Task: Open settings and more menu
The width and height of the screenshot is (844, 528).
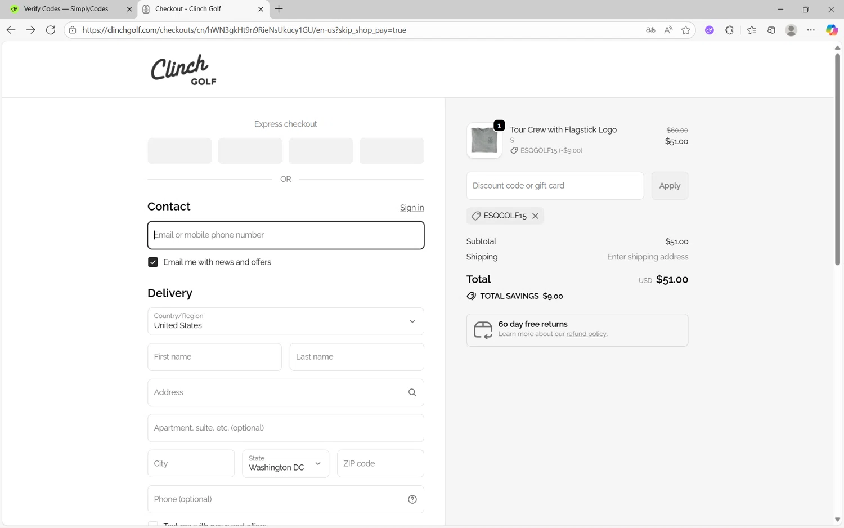Action: coord(811,30)
